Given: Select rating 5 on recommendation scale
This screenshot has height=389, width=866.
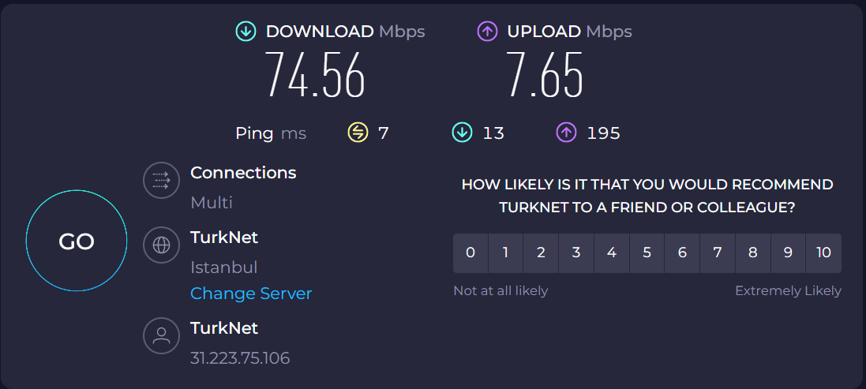Looking at the screenshot, I should [647, 252].
